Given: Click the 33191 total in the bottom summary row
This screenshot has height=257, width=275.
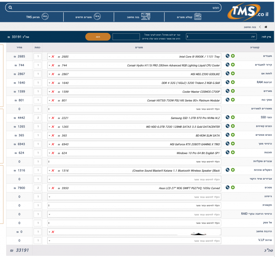Looking at the screenshot, I should click(19, 250).
